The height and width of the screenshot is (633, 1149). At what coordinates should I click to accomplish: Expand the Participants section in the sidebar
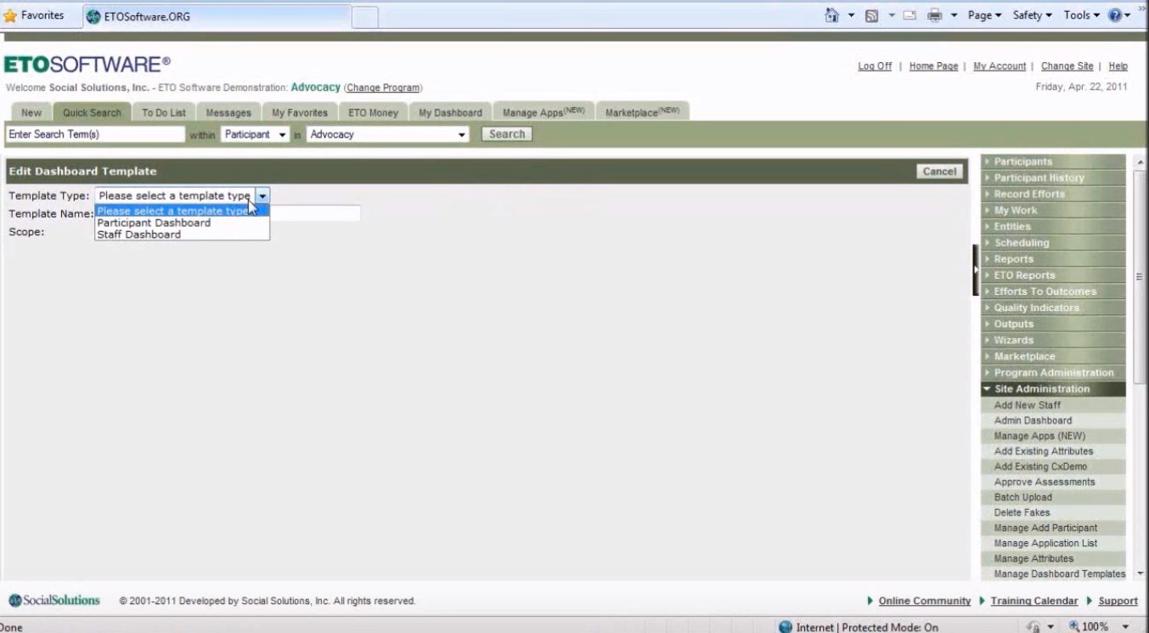point(1022,161)
